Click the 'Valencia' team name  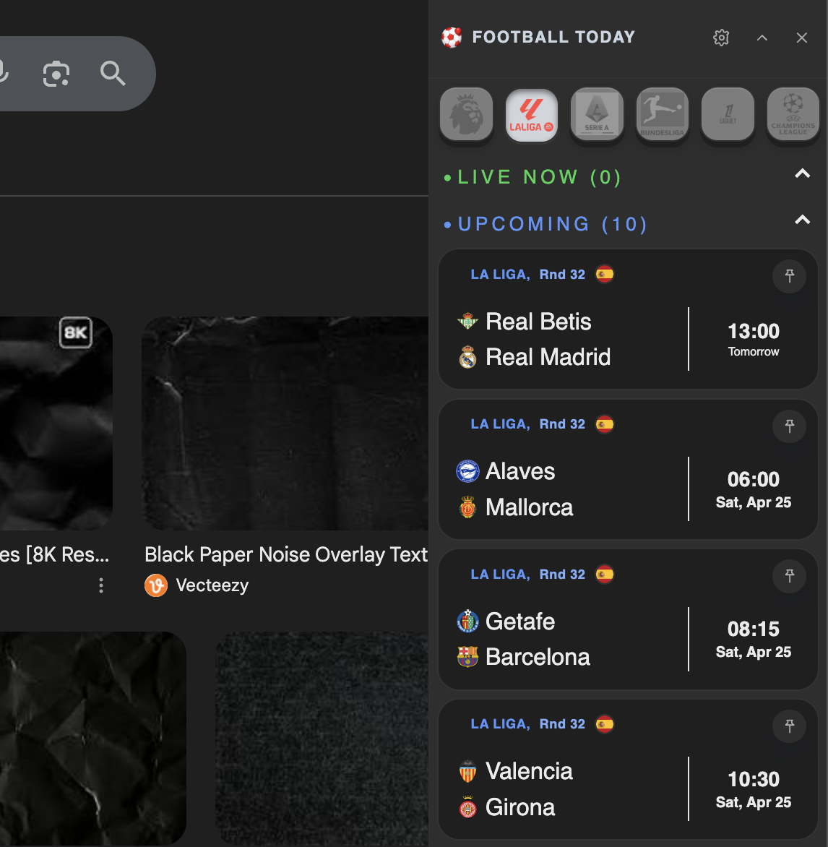(529, 771)
